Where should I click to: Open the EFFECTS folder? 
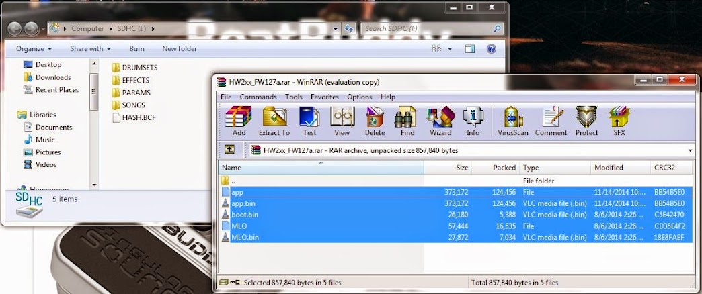point(130,81)
